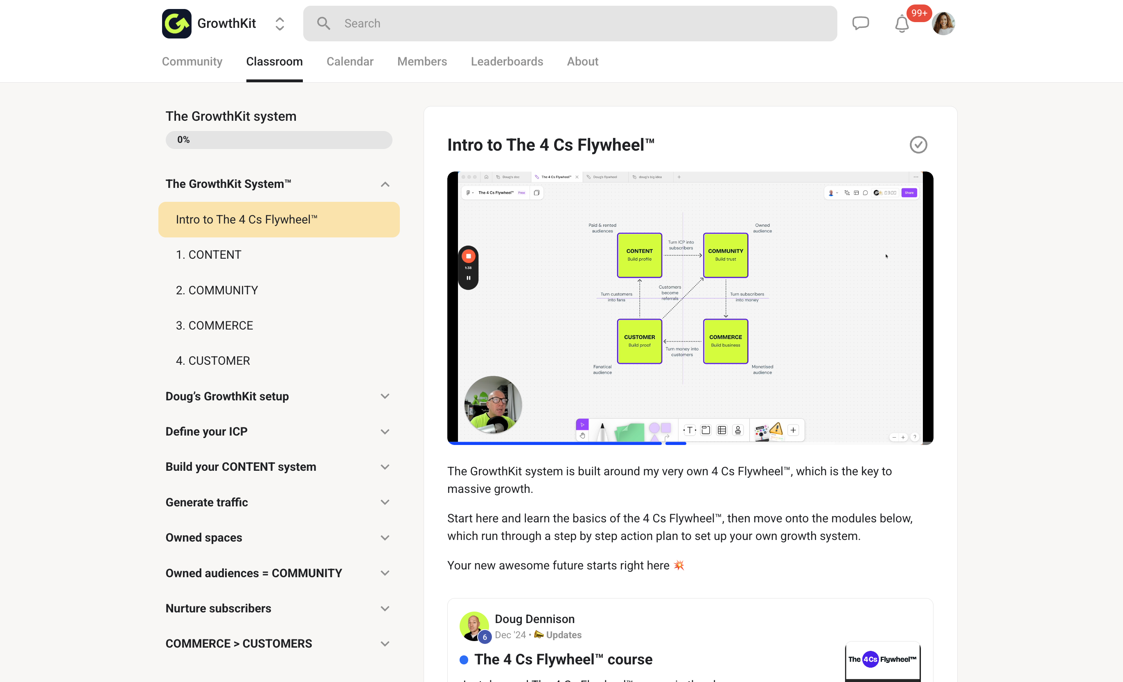The height and width of the screenshot is (682, 1123).
Task: Collapse The GrowthKit System™ section
Action: coord(385,184)
